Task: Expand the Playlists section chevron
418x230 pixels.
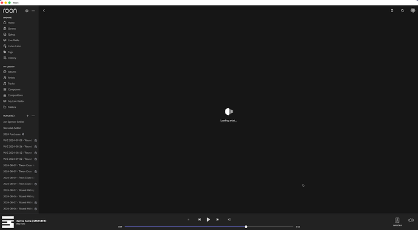Action: point(14,116)
